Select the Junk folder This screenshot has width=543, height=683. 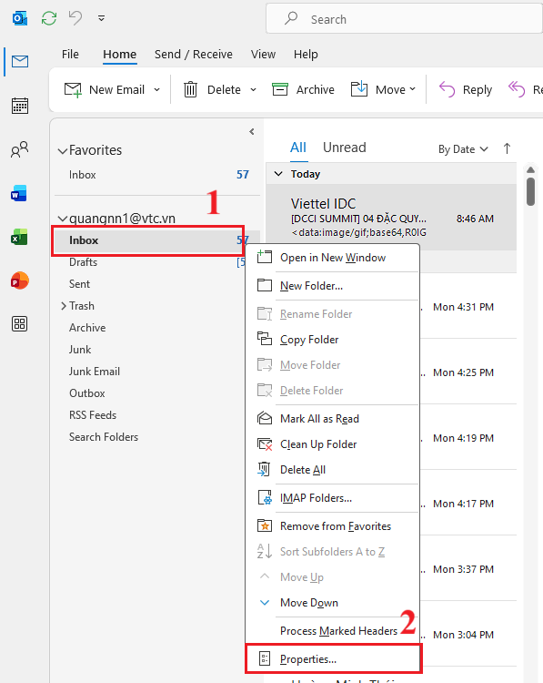click(x=80, y=350)
